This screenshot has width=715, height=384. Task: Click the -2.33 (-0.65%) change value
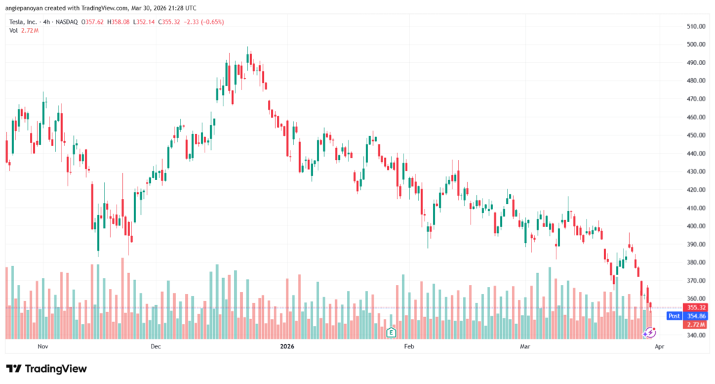click(202, 21)
